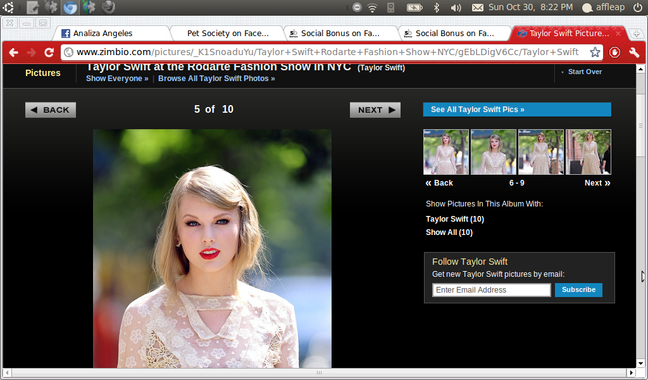Bookmark page with the star icon

[595, 52]
